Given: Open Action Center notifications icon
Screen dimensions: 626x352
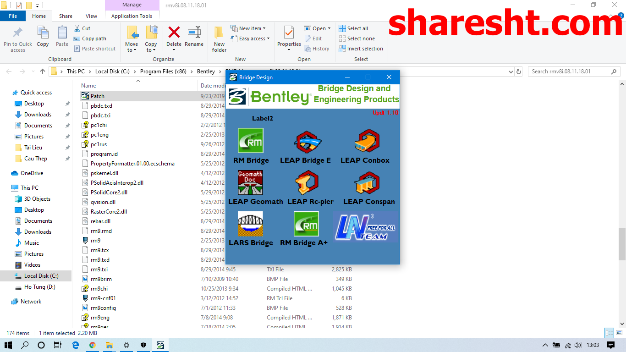Looking at the screenshot, I should pos(610,345).
